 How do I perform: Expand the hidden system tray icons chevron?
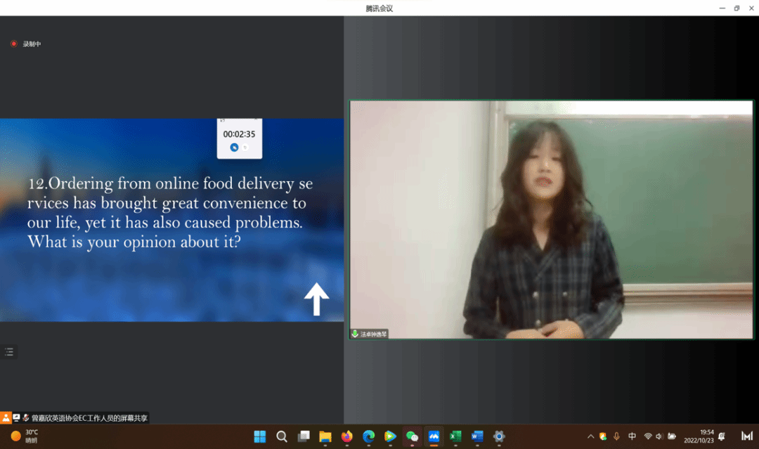590,436
